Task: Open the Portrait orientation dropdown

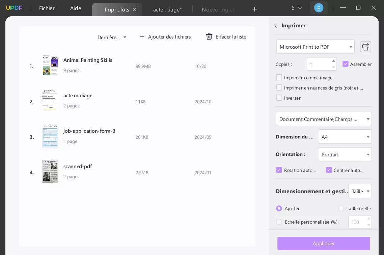Action: pos(345,154)
